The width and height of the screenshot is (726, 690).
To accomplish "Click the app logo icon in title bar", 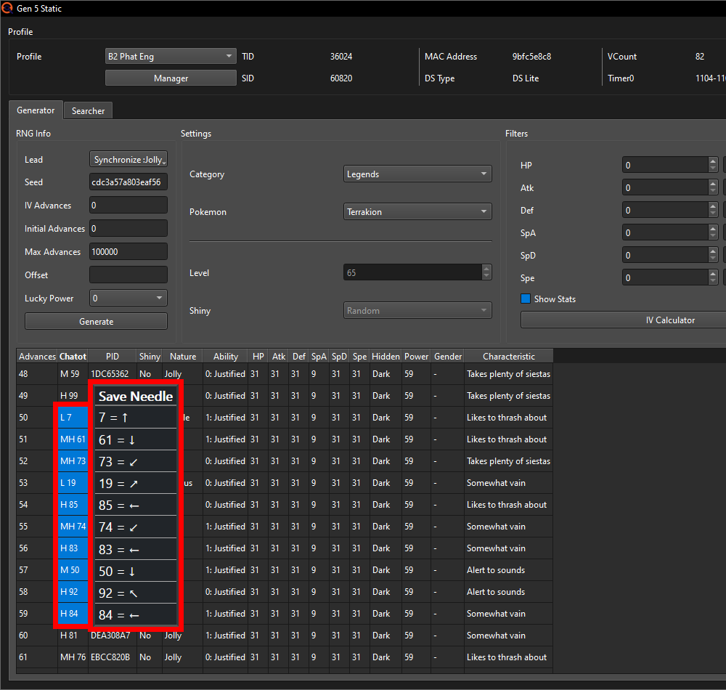I will [8, 8].
